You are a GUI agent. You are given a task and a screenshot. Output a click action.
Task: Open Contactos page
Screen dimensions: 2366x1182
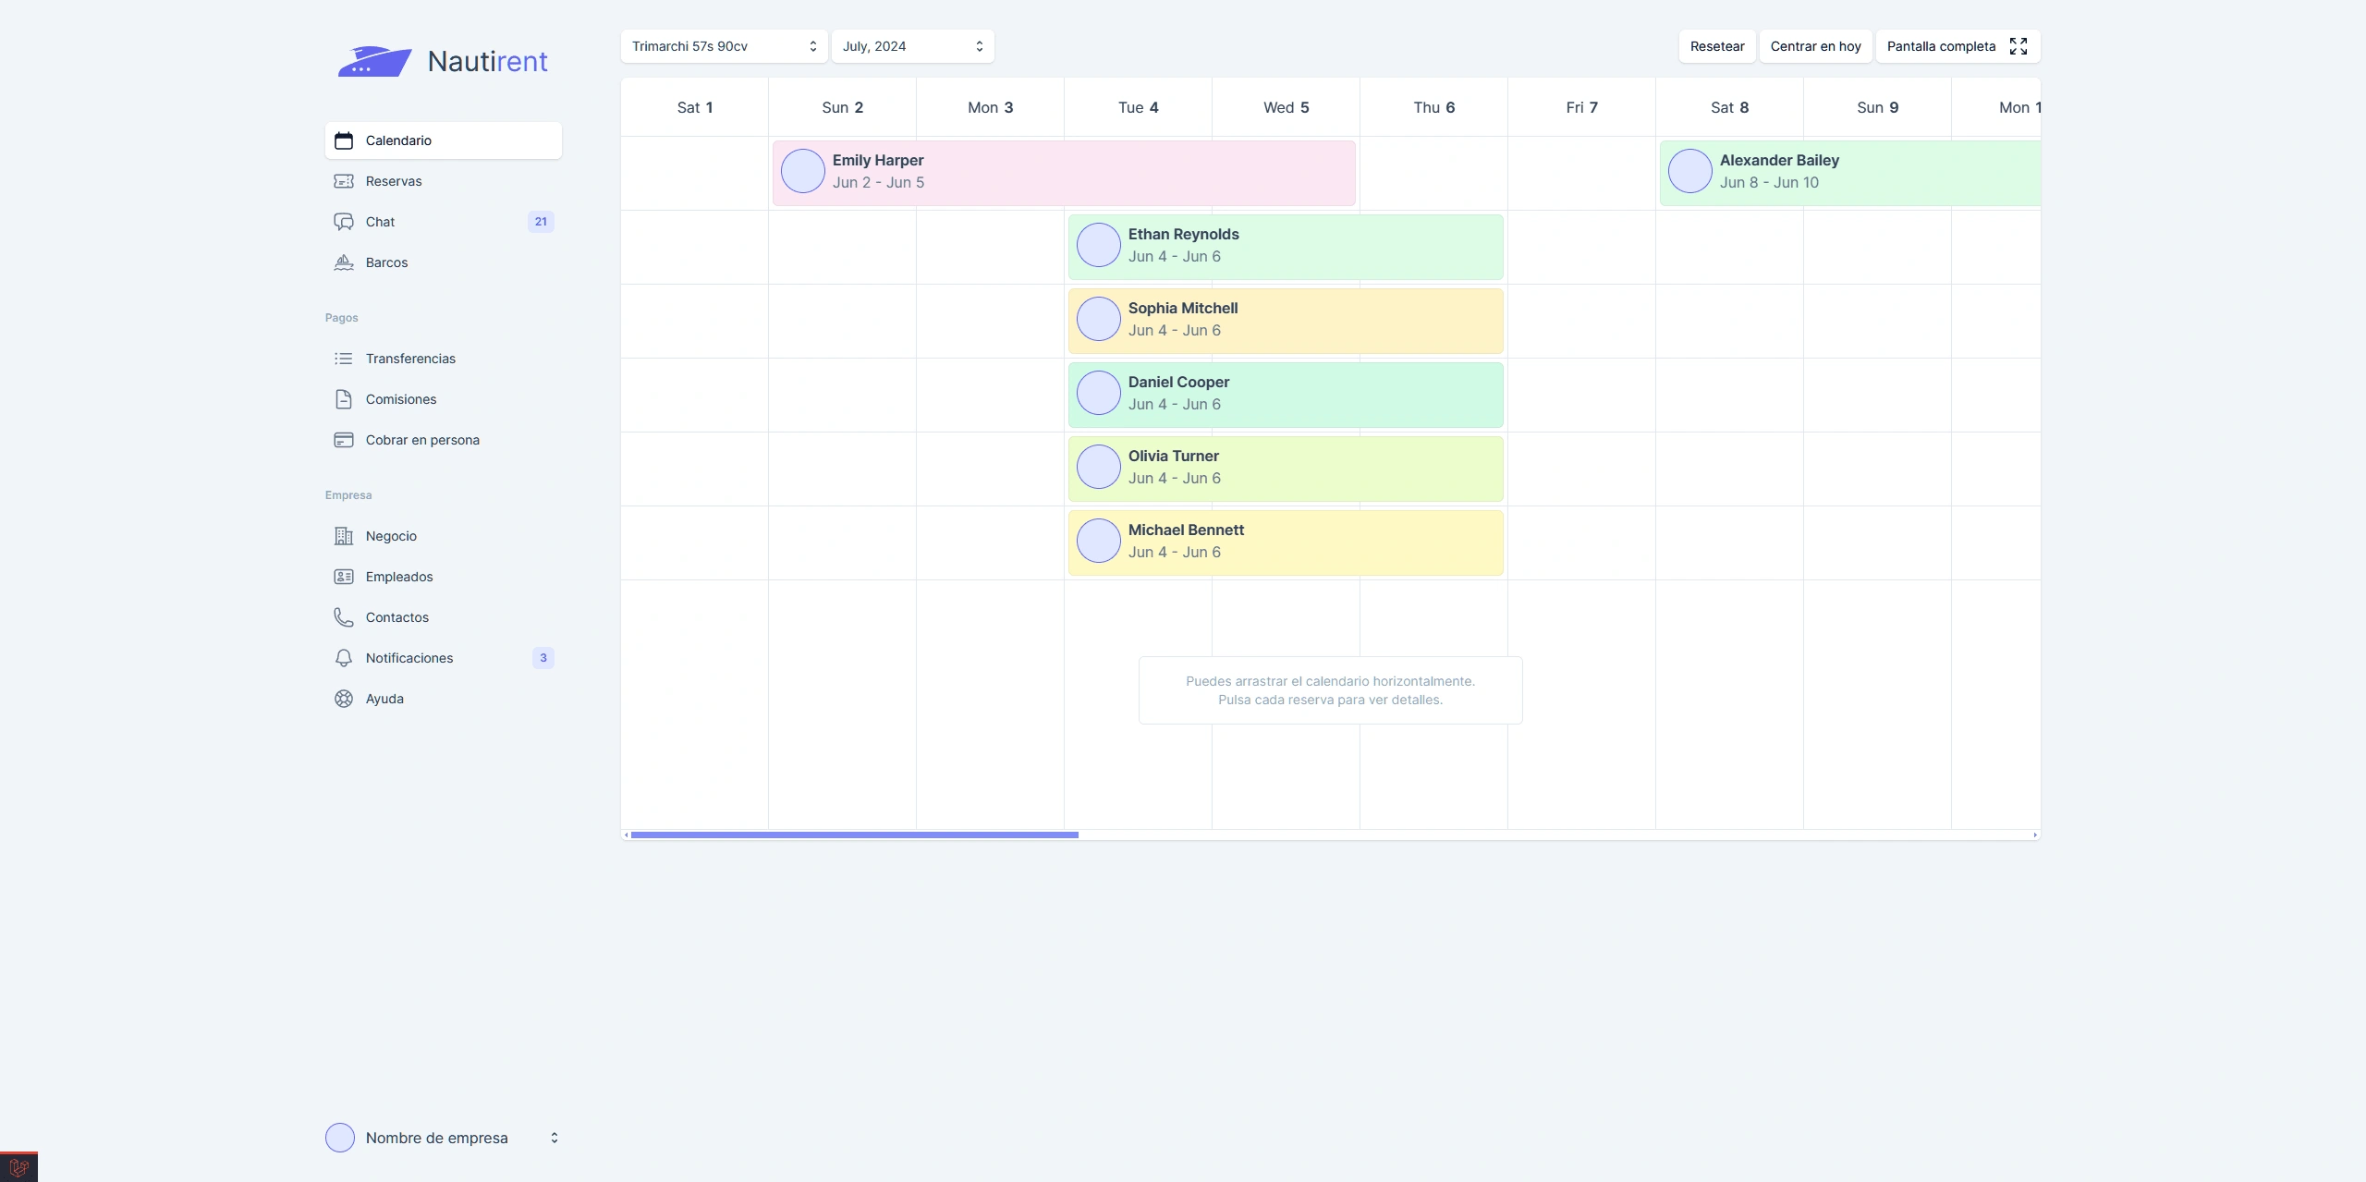tap(444, 617)
